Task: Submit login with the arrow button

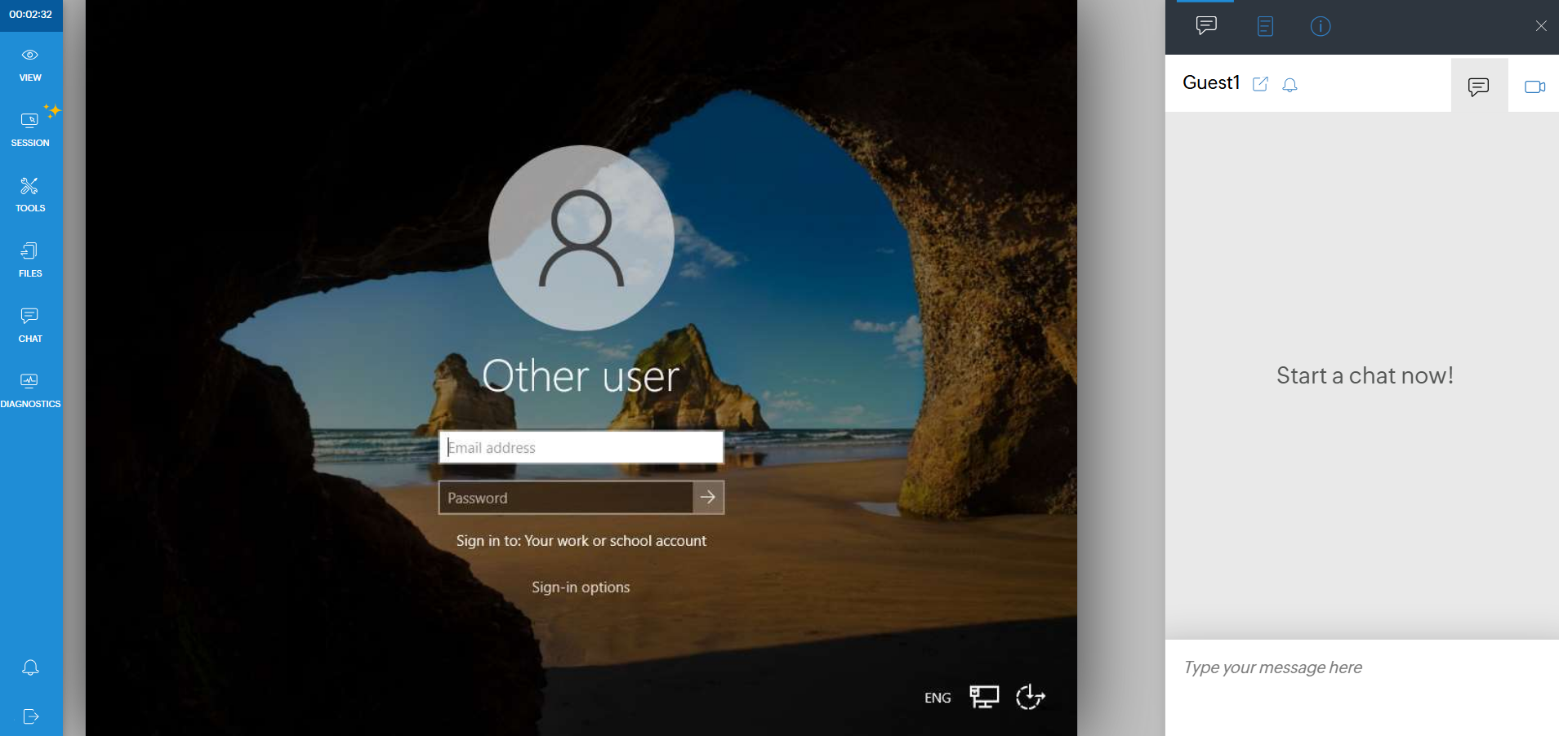Action: click(x=708, y=497)
